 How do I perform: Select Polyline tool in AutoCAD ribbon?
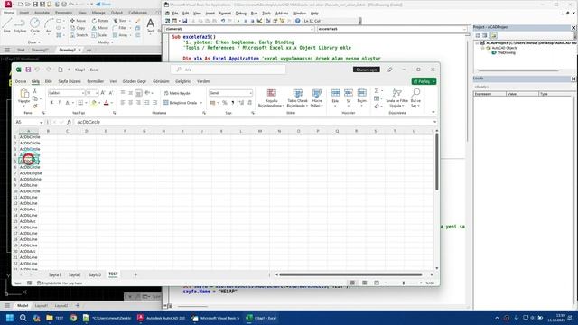click(20, 25)
